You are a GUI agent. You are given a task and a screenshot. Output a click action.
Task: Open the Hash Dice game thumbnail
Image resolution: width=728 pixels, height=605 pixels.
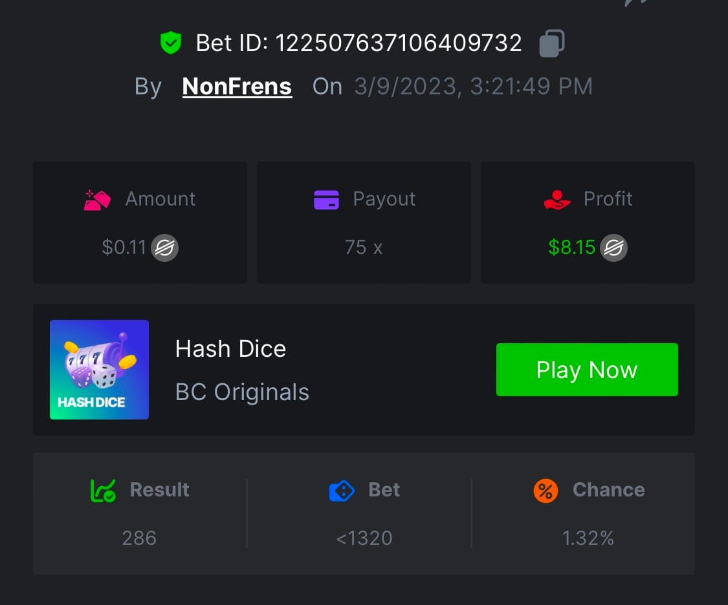(x=100, y=370)
